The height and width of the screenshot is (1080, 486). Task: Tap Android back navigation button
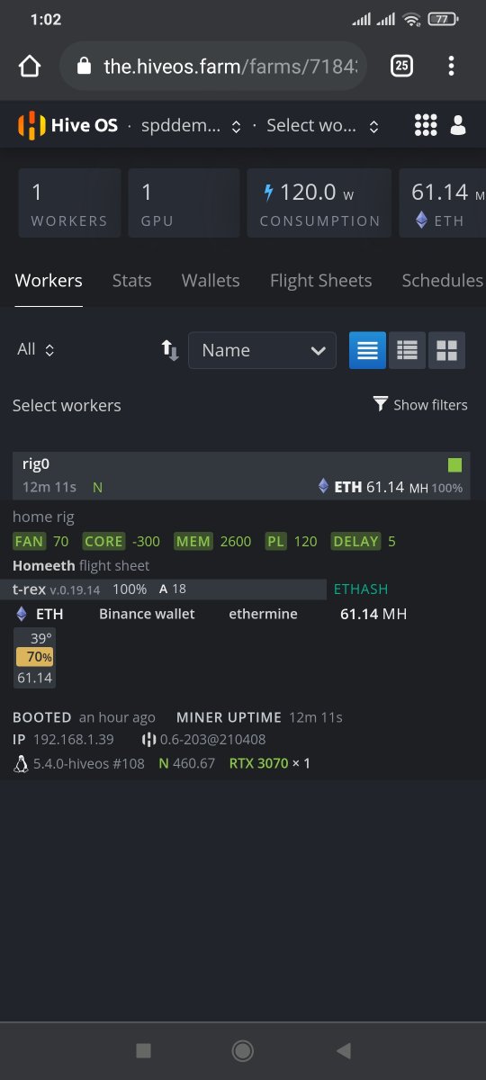(342, 1050)
